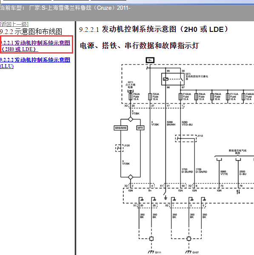Click the MH8/MH9 option box in diagram
This screenshot has width=254, height=255.
(x=120, y=128)
